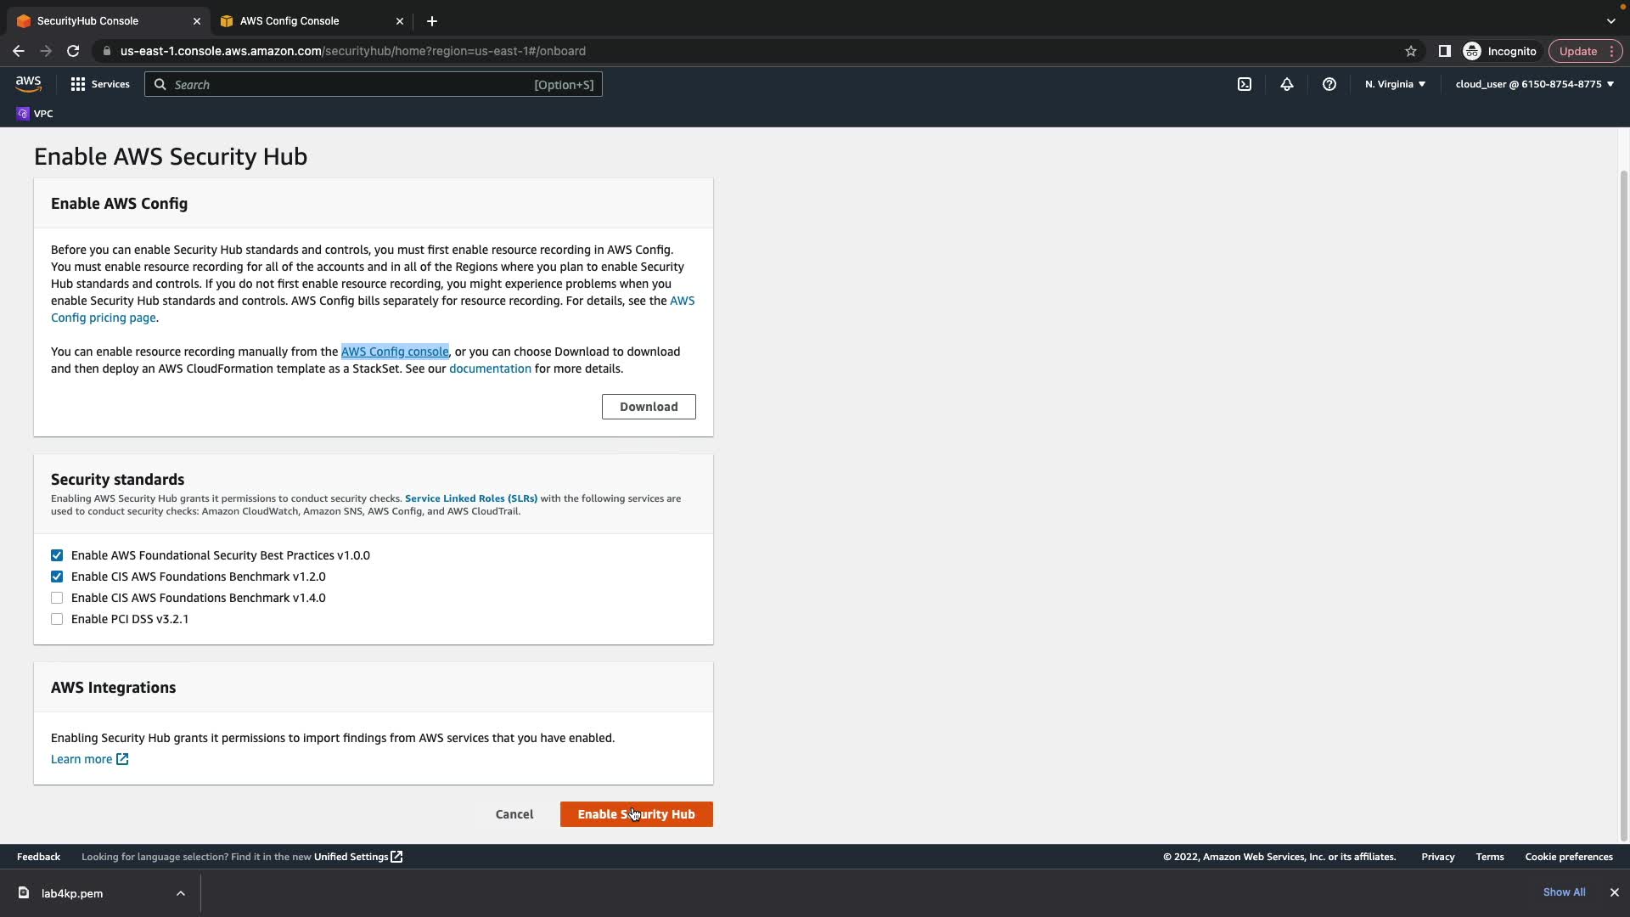Viewport: 1630px width, 917px height.
Task: Open VPC shortcut in favorites bar
Action: click(35, 114)
